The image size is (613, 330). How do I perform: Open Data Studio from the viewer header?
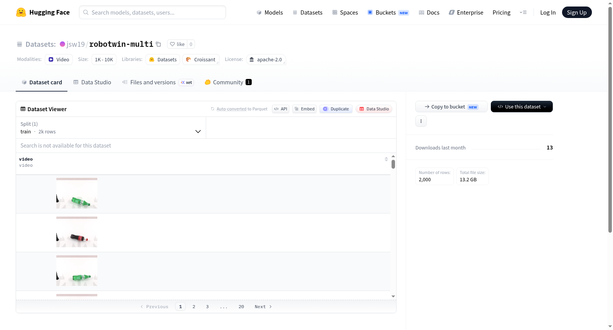tap(374, 109)
